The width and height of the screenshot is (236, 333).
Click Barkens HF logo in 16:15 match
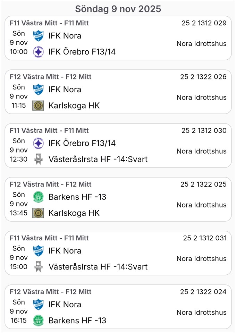coord(38,320)
